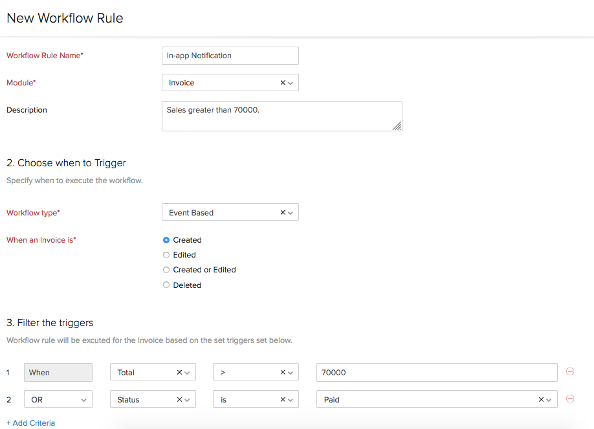
Task: Remove the first criteria row
Action: (570, 371)
